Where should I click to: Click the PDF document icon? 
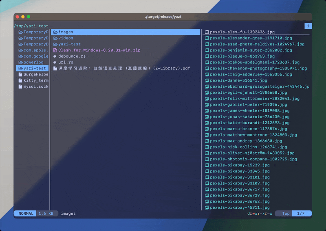pyautogui.click(x=55, y=69)
